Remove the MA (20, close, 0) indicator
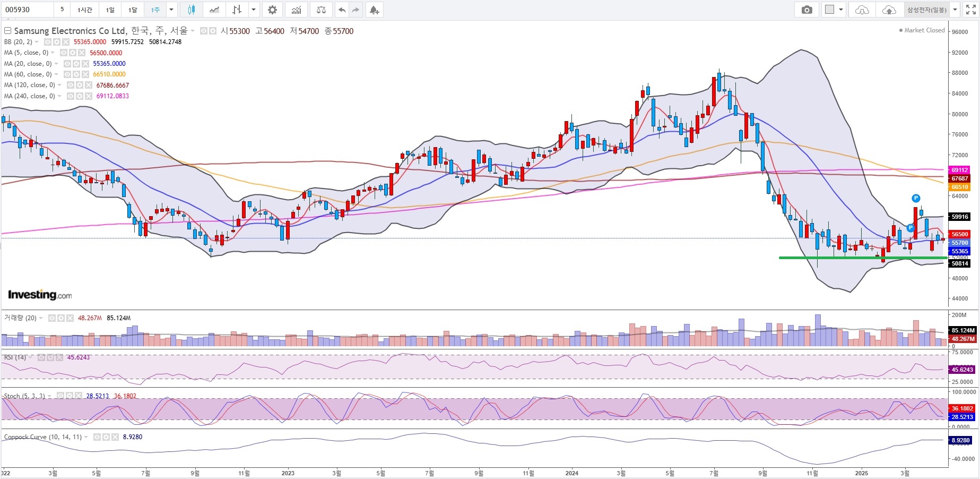This screenshot has width=980, height=479. [x=85, y=64]
